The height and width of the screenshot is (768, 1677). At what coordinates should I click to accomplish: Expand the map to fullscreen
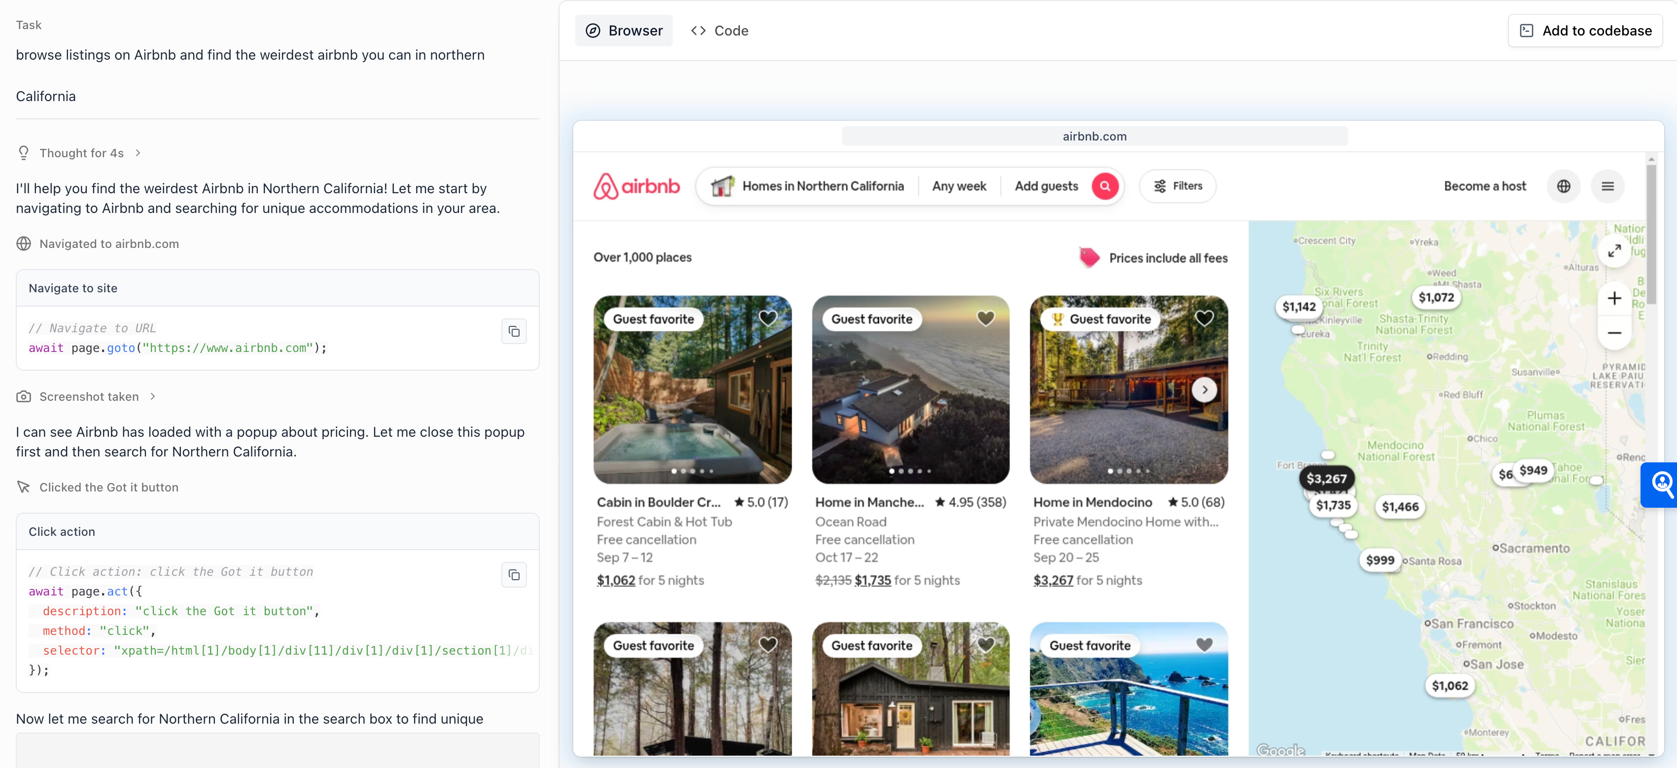coord(1614,250)
